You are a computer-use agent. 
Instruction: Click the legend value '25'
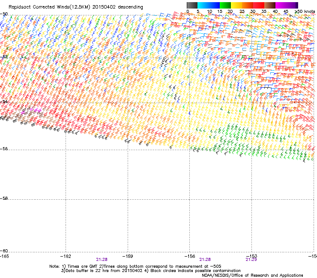pyautogui.click(x=242, y=12)
